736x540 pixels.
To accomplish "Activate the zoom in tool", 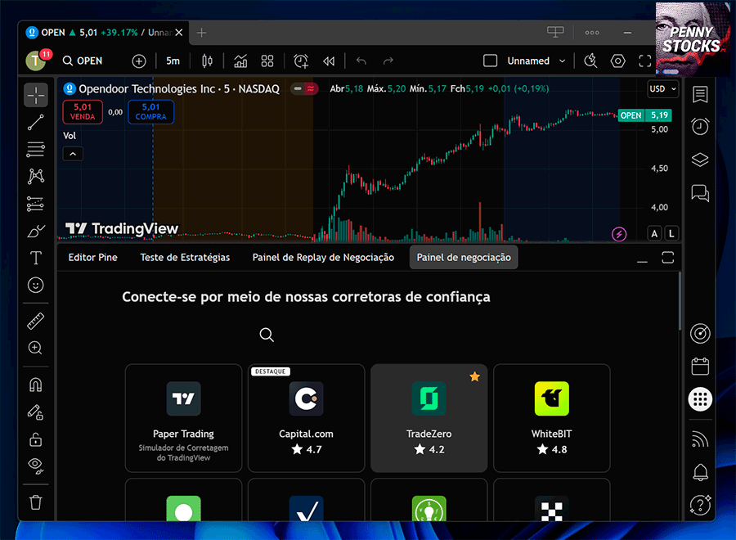I will [36, 348].
